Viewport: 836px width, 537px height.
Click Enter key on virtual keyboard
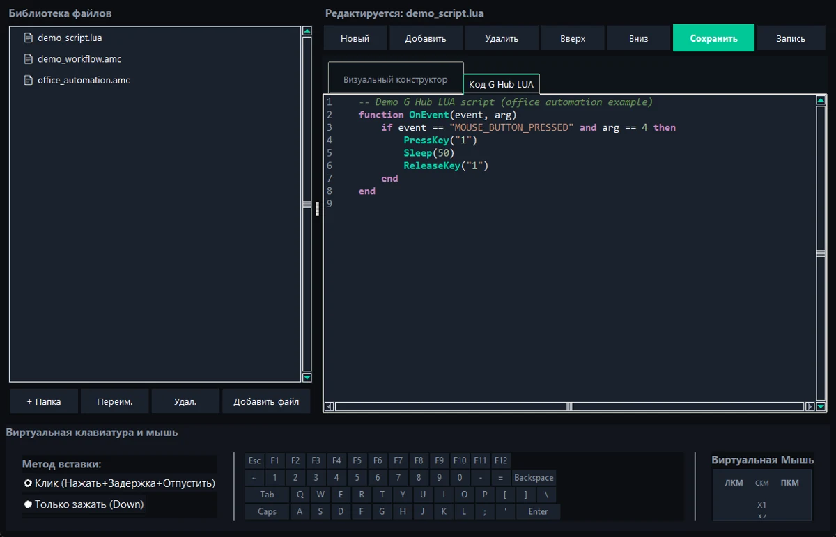click(x=539, y=511)
